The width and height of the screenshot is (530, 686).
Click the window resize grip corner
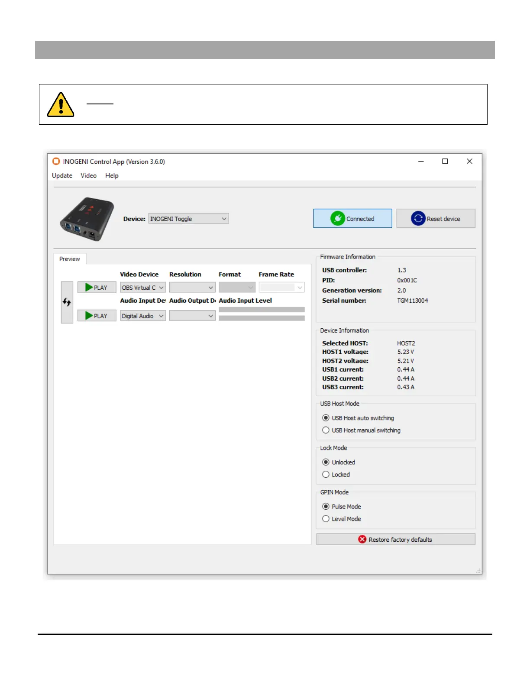[x=478, y=571]
